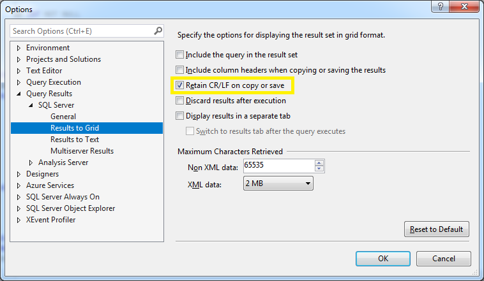This screenshot has width=484, height=281.
Task: Click the search magnifier icon
Action: [x=158, y=31]
